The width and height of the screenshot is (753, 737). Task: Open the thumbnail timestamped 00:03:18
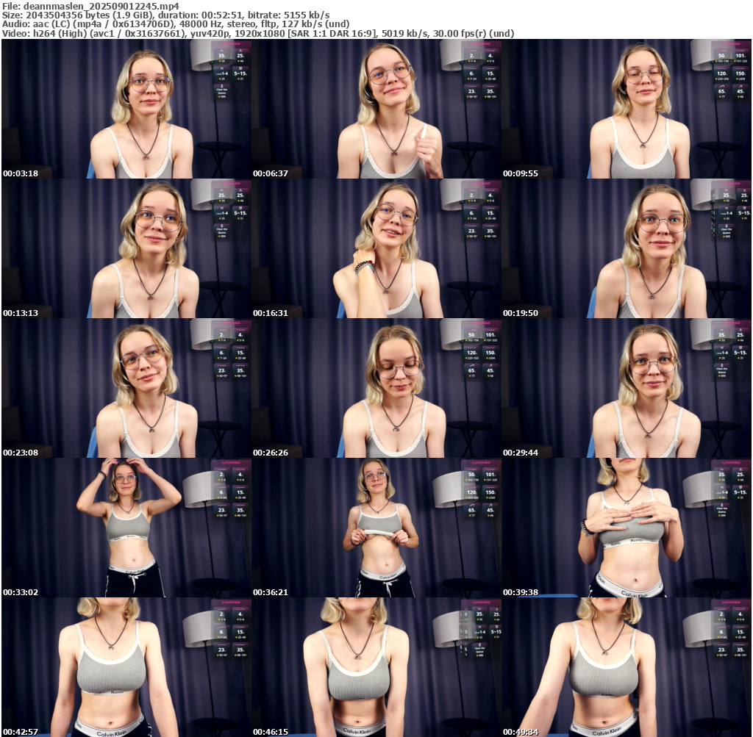126,109
